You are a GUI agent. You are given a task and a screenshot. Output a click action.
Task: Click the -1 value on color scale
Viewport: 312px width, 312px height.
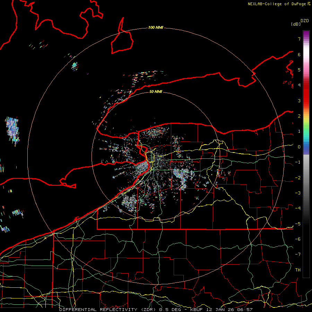click(x=298, y=162)
